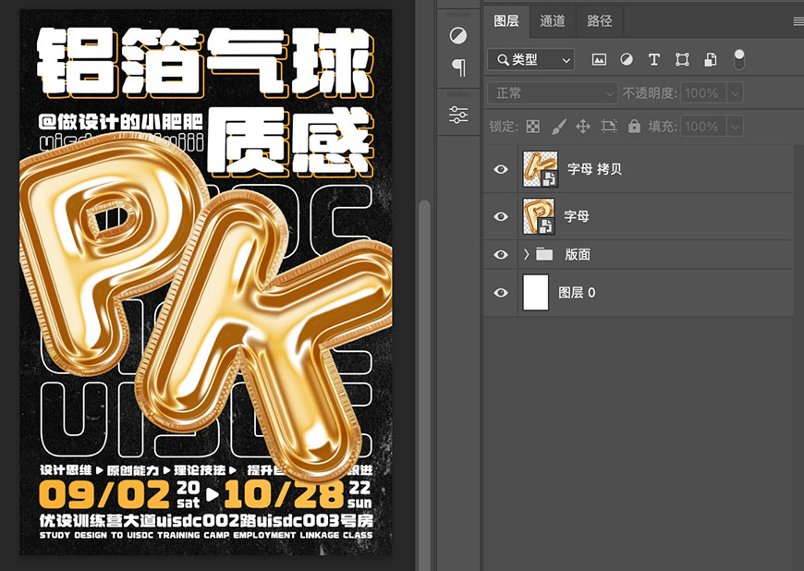Click the 不透明度 value field
Image resolution: width=804 pixels, height=571 pixels.
[x=704, y=93]
